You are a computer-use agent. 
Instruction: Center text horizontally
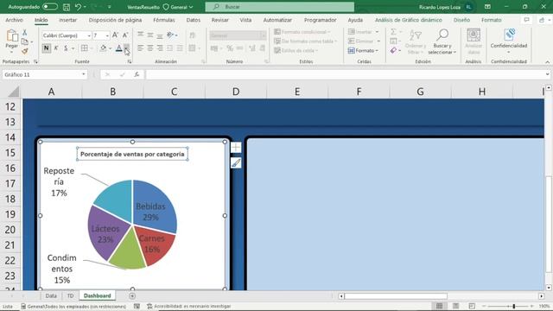(150, 48)
